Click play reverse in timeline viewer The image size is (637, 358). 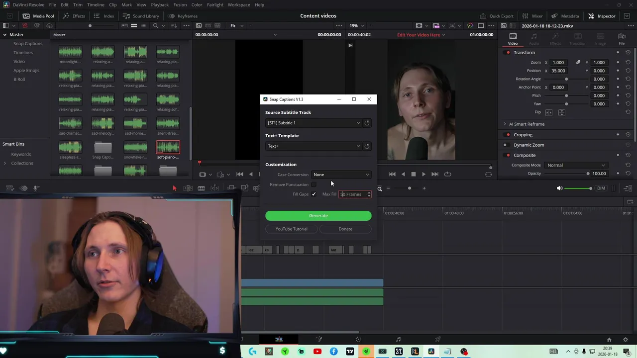tap(403, 174)
